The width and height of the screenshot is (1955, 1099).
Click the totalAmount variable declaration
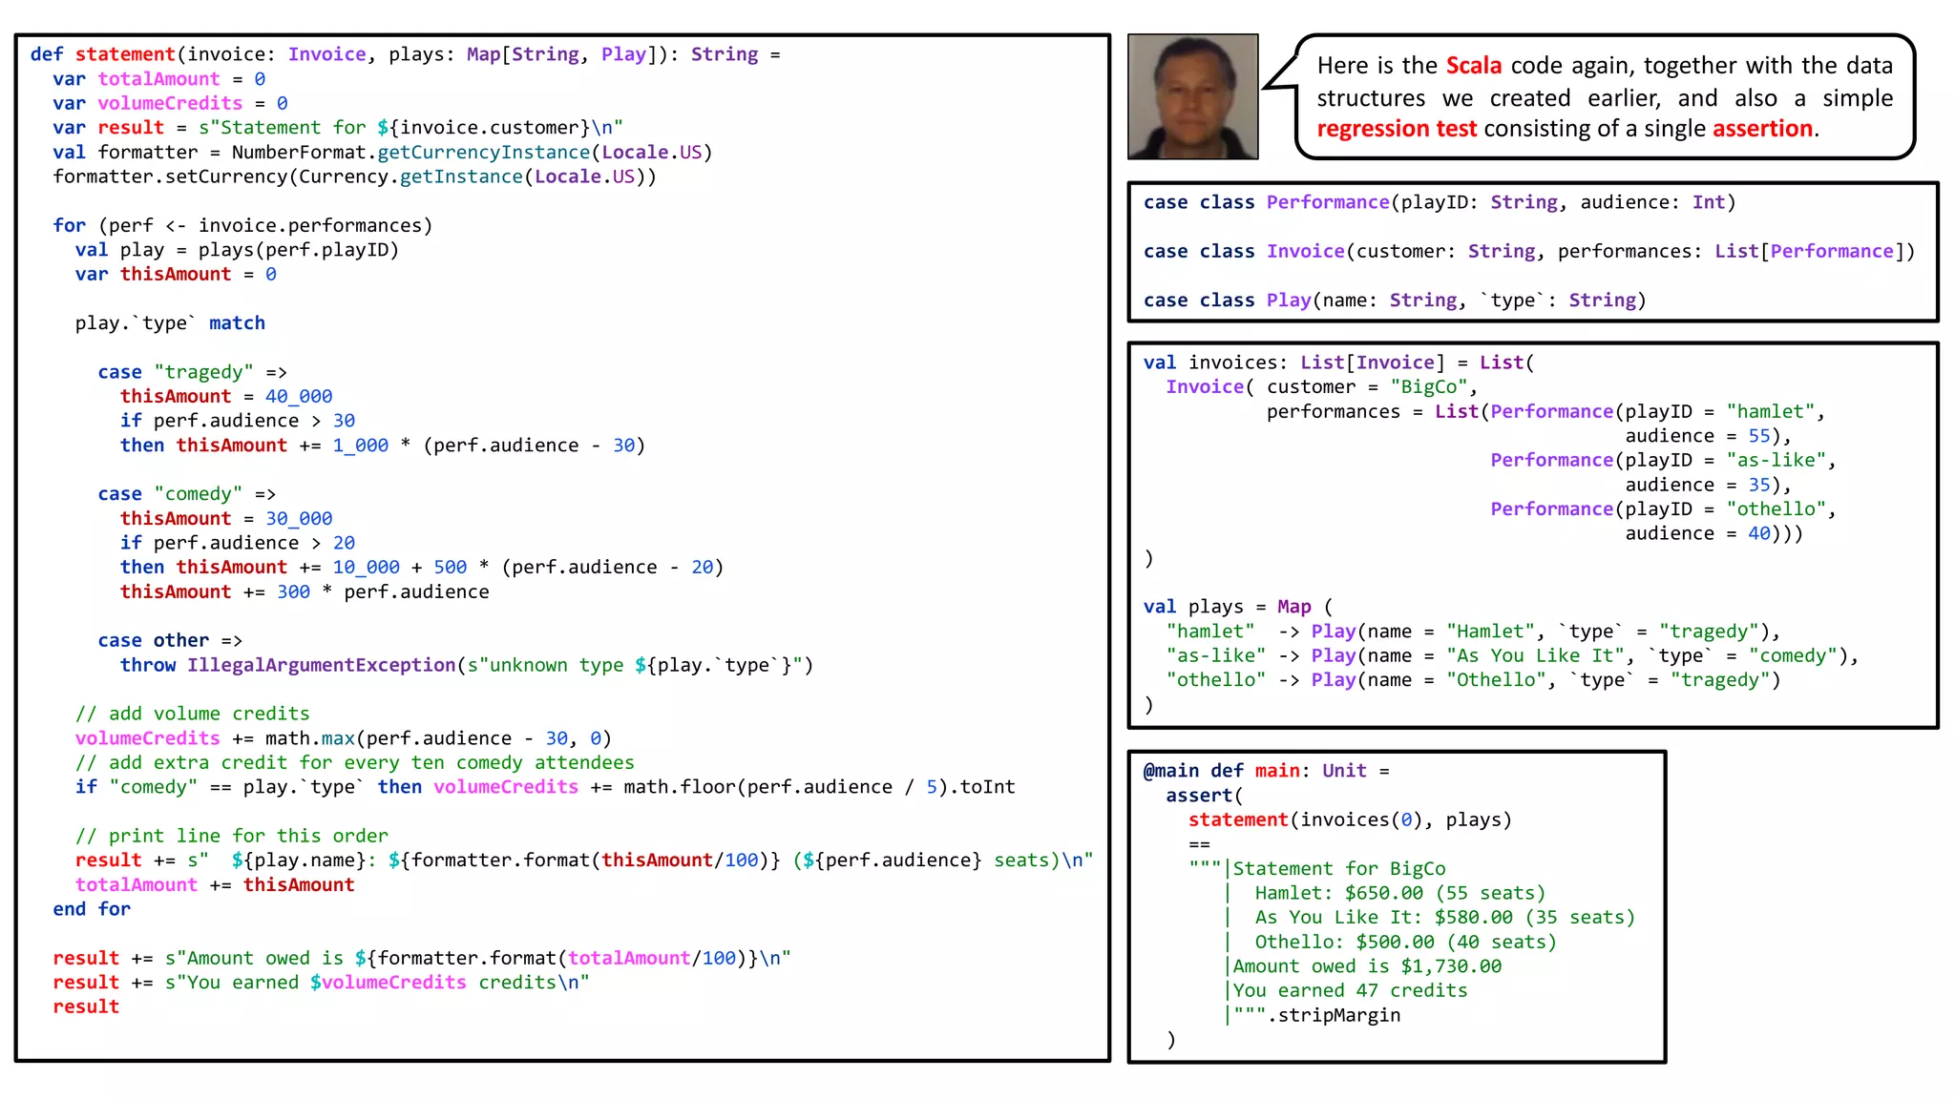click(x=158, y=79)
